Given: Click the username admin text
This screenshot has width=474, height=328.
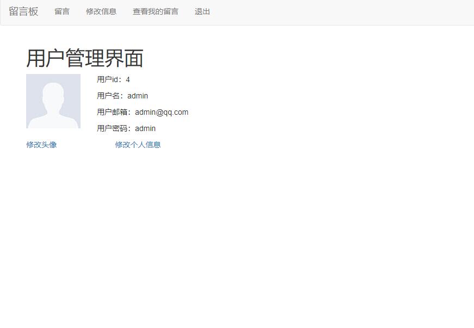Looking at the screenshot, I should pos(137,96).
